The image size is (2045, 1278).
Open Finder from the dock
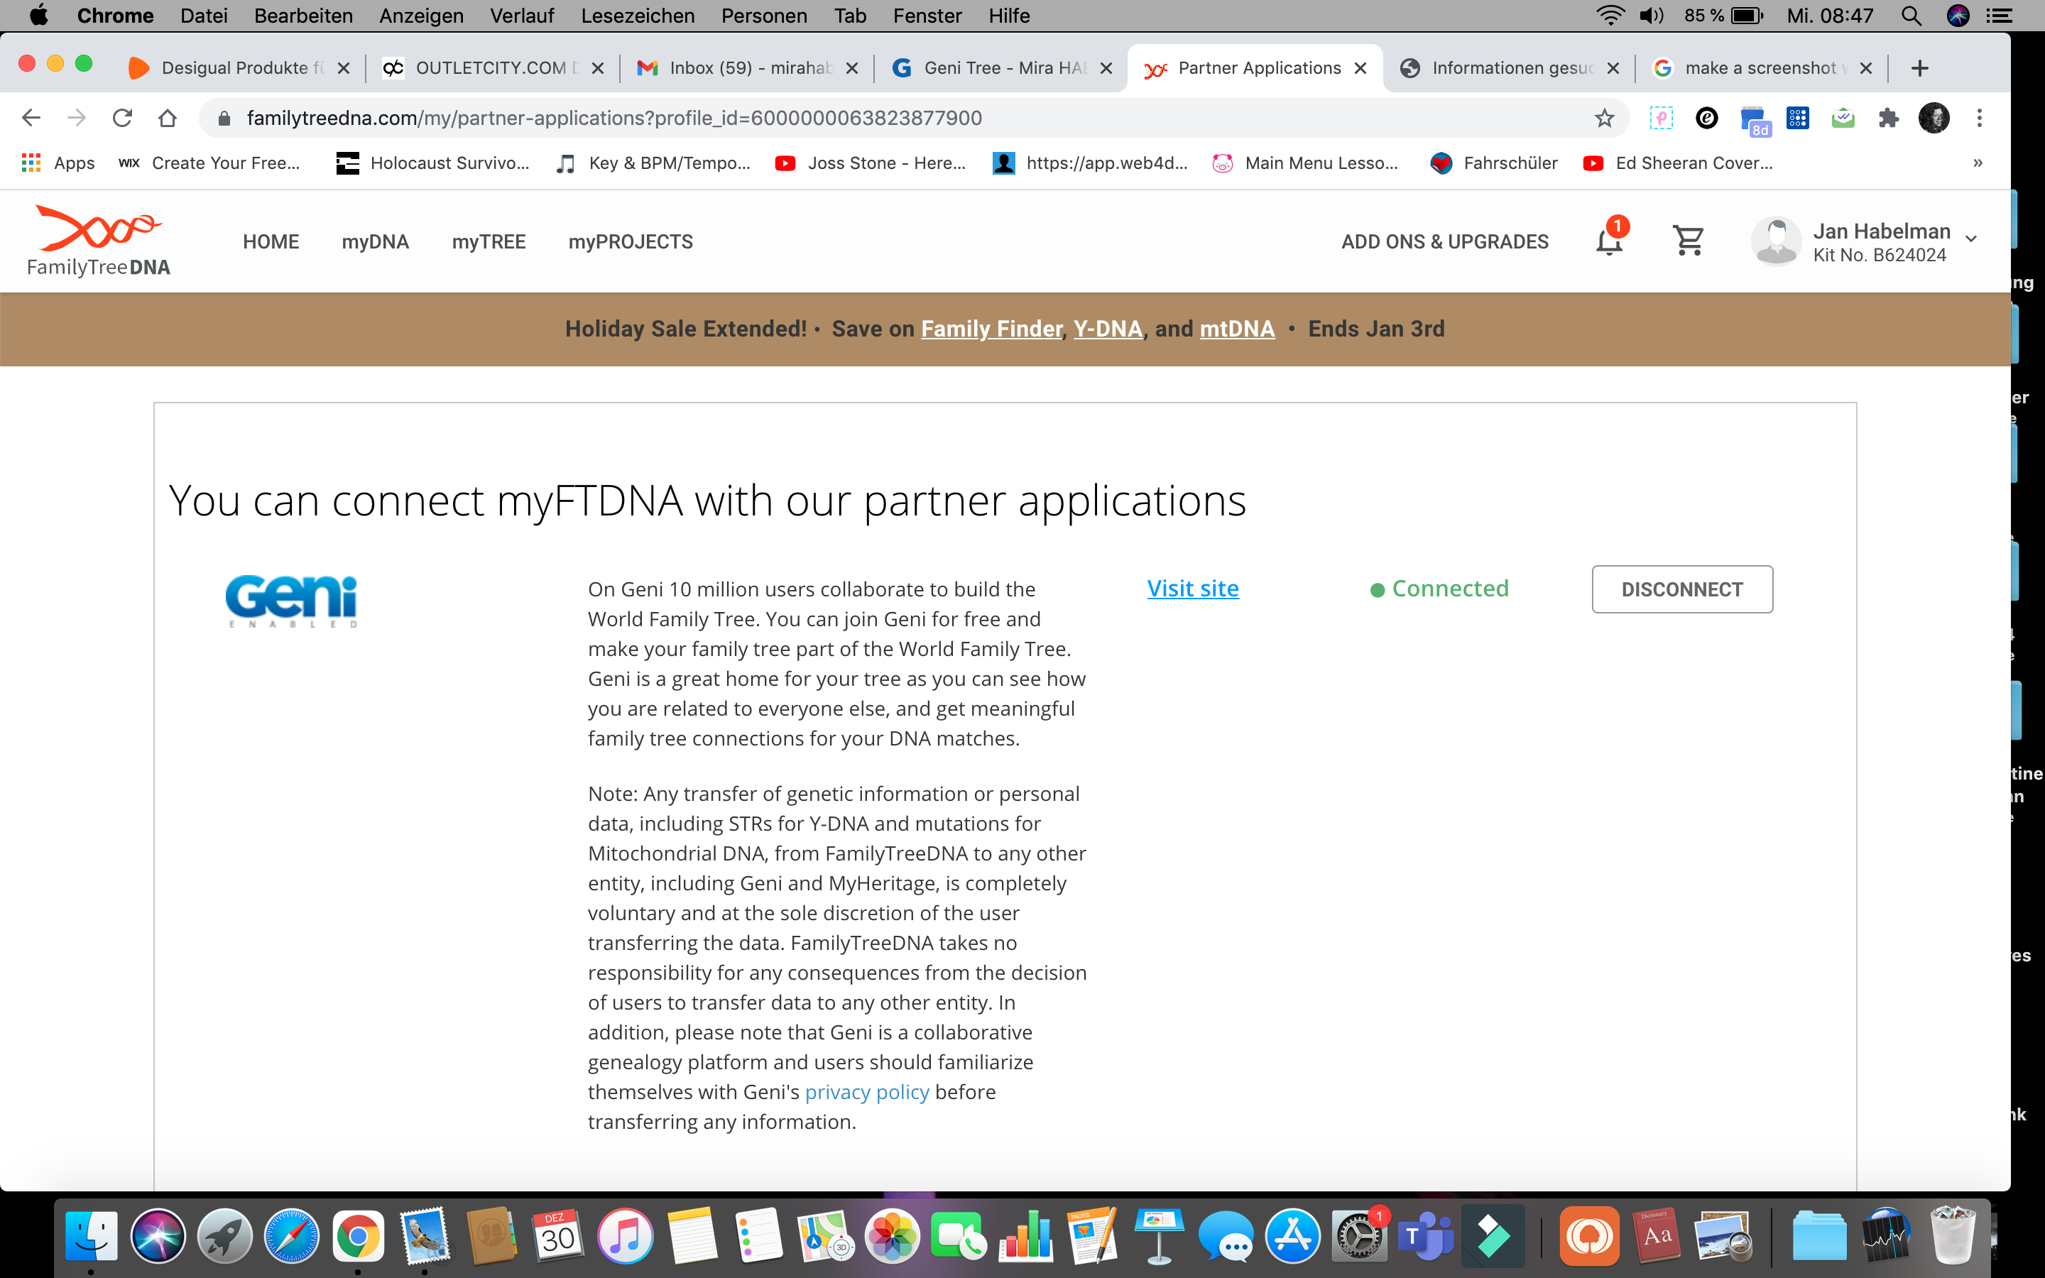point(92,1238)
